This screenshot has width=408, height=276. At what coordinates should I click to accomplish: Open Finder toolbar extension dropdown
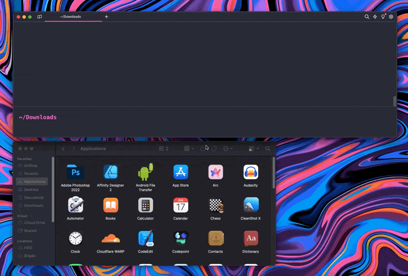pyautogui.click(x=253, y=149)
